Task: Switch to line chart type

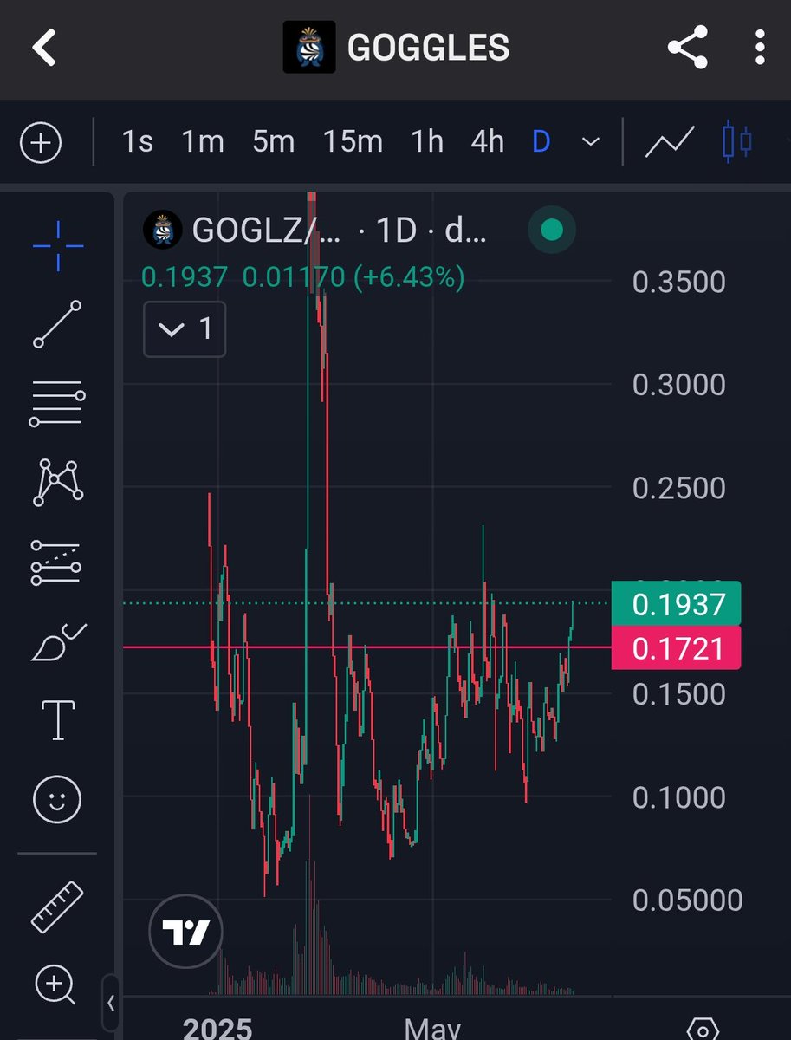Action: tap(670, 142)
